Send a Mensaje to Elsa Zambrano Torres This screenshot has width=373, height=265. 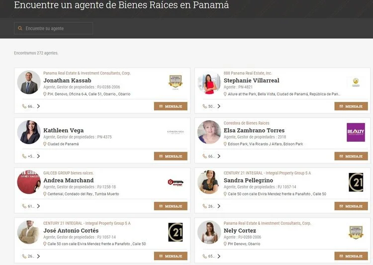tap(351, 156)
